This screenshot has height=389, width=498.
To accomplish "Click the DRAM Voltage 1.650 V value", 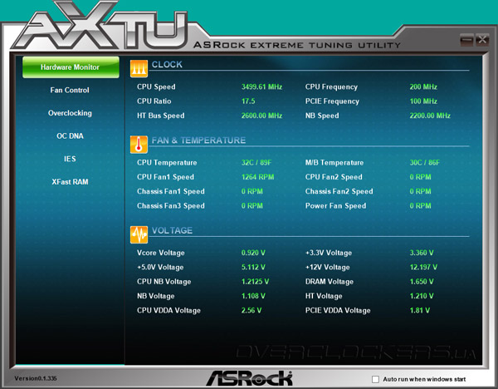I will pyautogui.click(x=422, y=282).
